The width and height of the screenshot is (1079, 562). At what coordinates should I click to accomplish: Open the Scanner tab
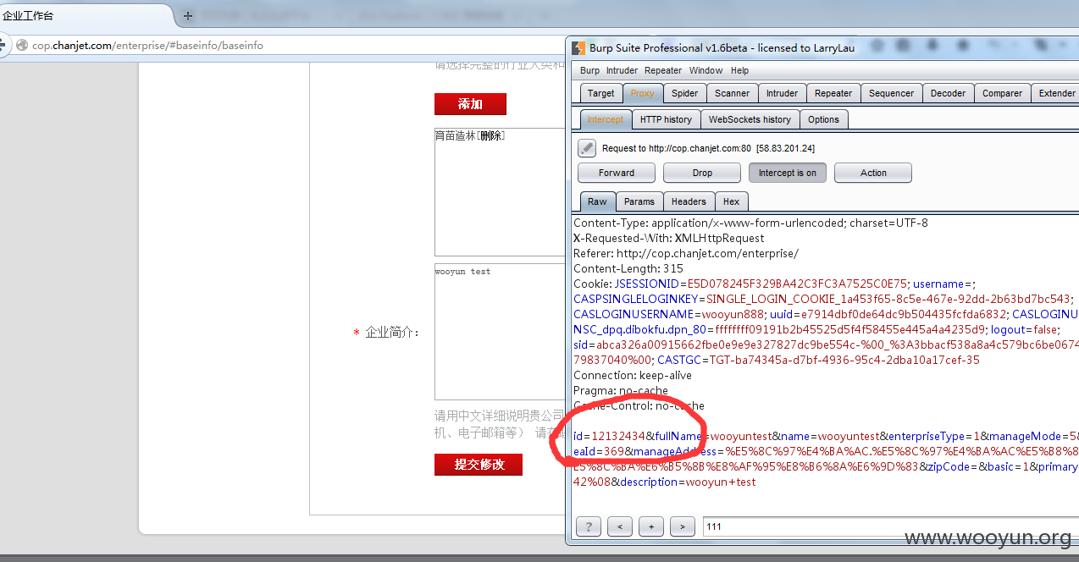(732, 93)
